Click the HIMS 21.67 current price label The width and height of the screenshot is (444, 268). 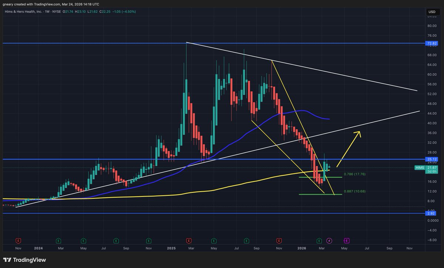click(x=426, y=168)
